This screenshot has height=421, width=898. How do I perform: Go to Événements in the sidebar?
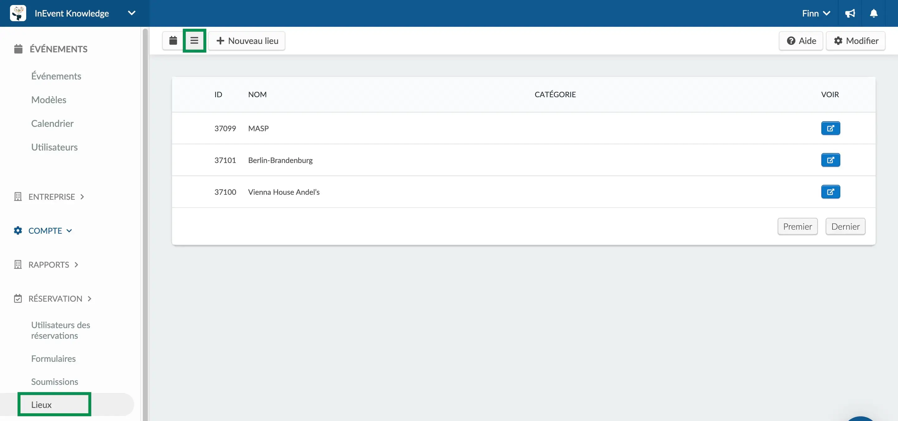pos(56,76)
